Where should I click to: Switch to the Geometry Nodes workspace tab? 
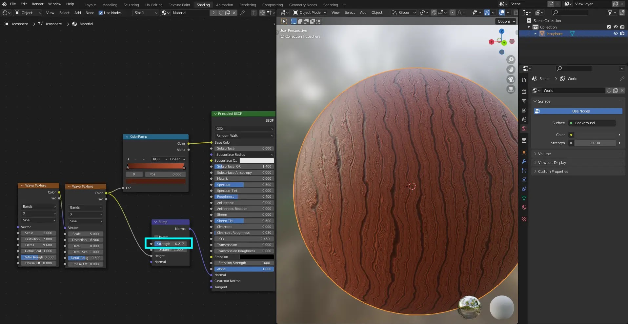click(x=303, y=5)
